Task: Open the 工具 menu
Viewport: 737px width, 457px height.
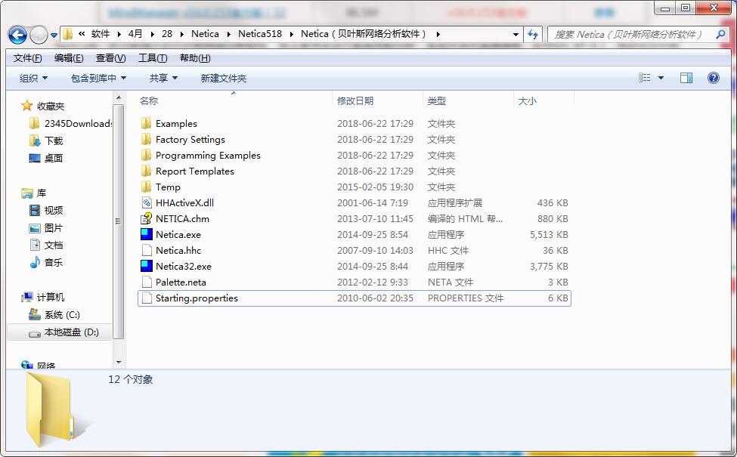Action: coord(149,57)
